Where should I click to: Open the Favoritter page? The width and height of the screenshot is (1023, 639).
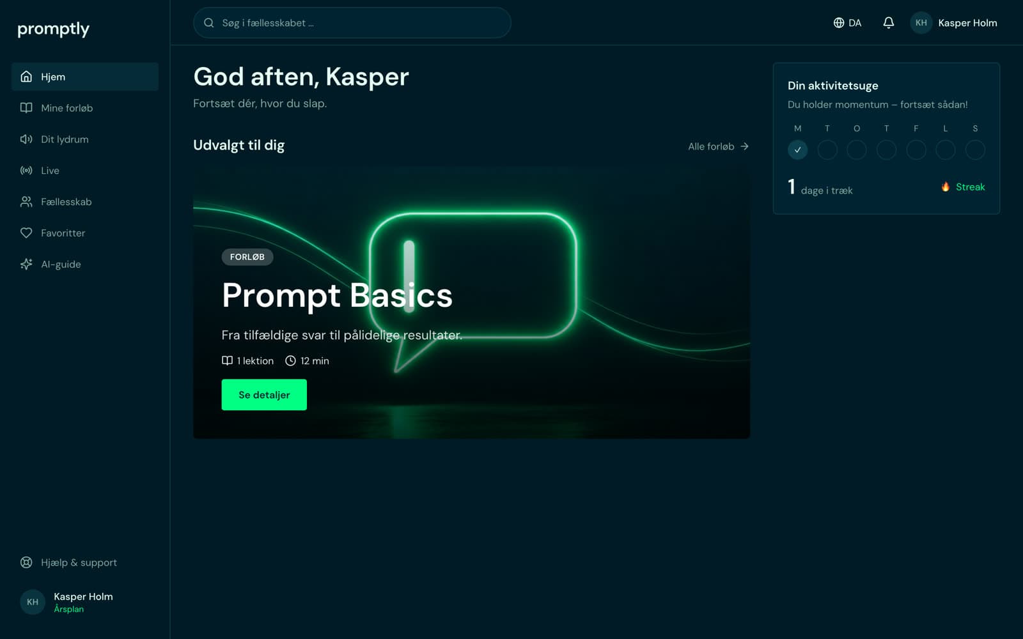tap(85, 233)
